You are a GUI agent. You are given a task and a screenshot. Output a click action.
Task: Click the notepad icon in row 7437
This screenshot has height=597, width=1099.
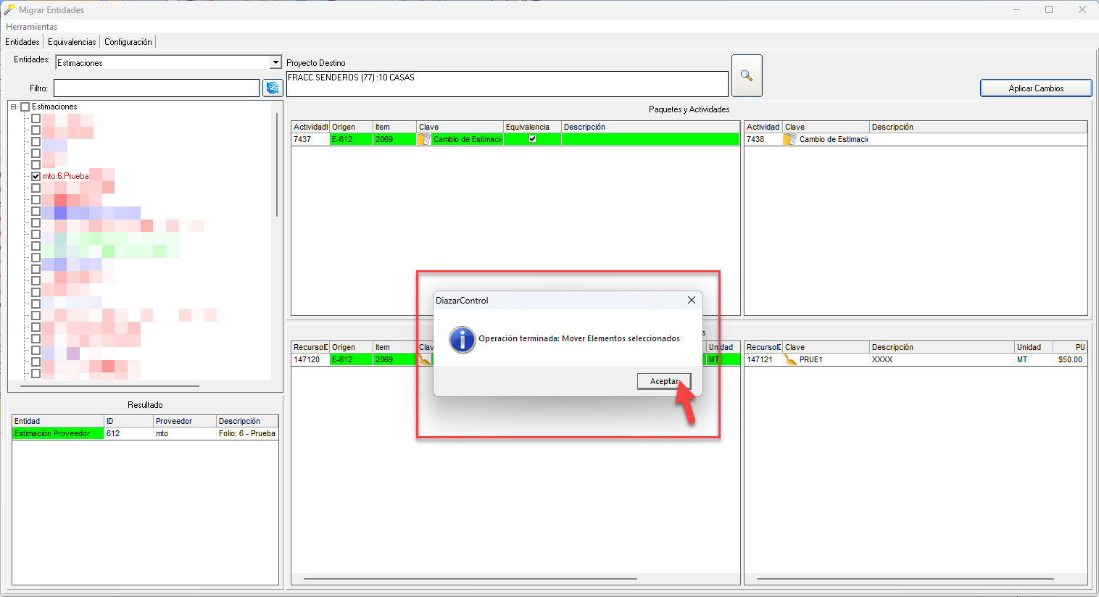[x=424, y=139]
